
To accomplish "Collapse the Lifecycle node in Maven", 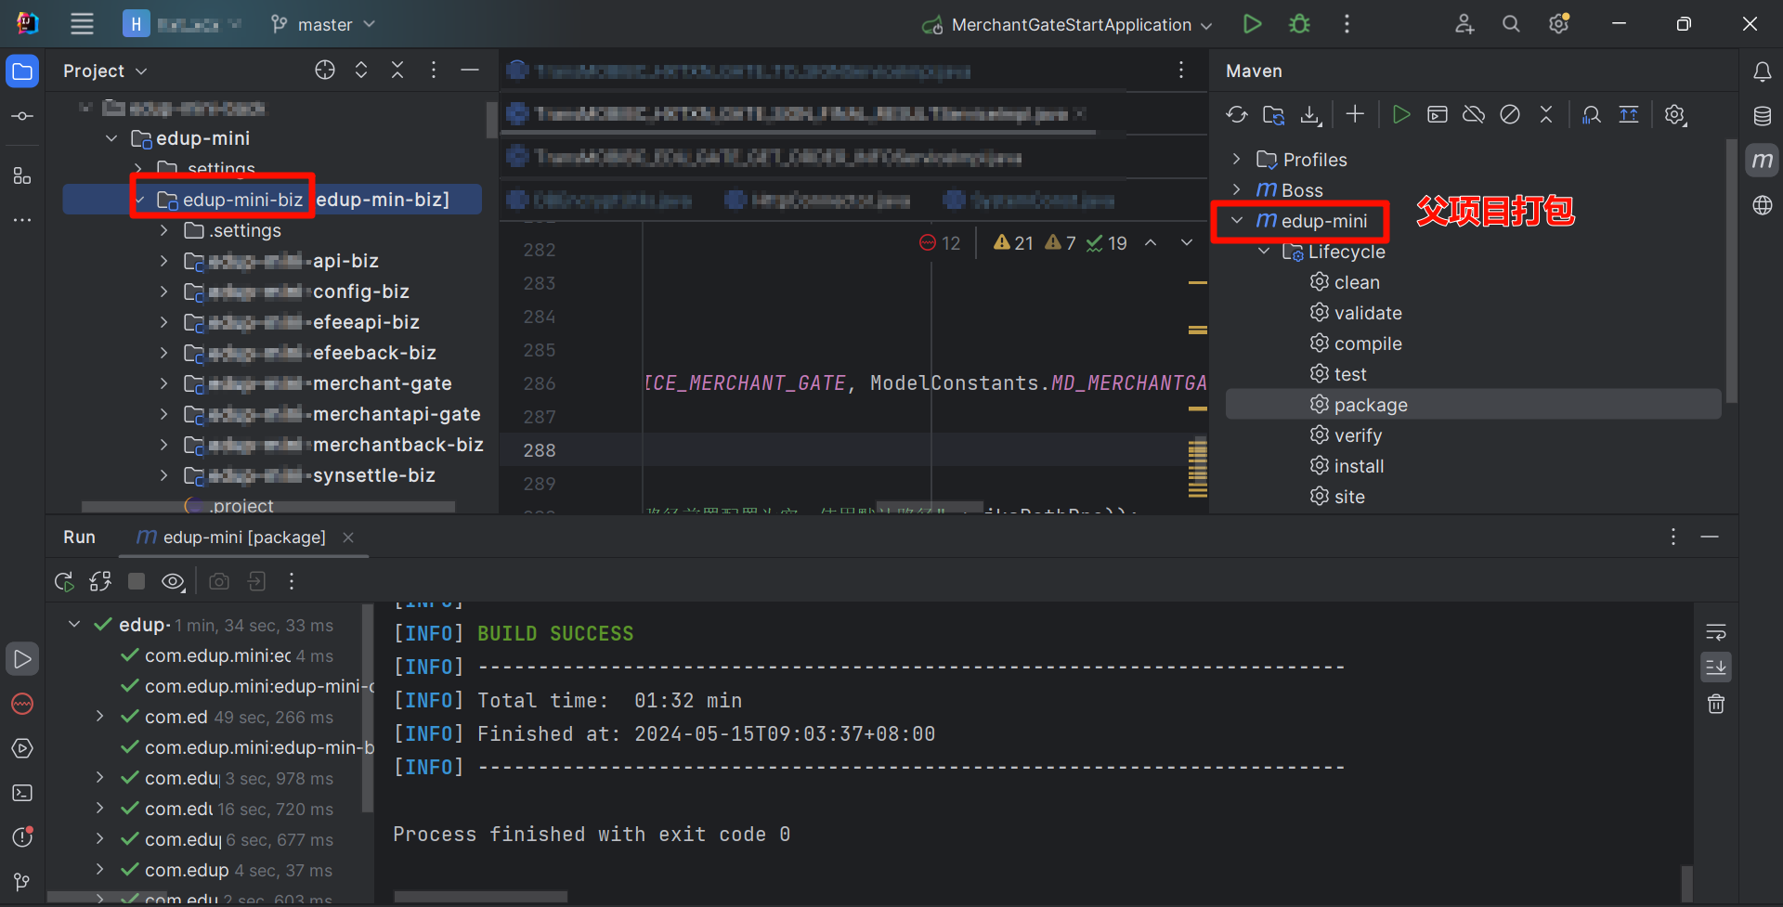I will (x=1264, y=252).
